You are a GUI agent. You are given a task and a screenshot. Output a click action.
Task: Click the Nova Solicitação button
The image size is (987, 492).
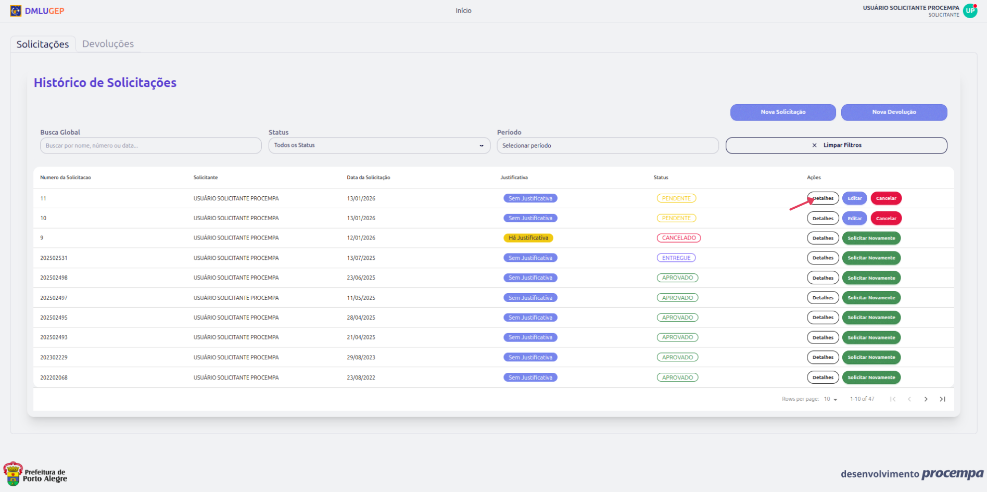[x=782, y=112]
